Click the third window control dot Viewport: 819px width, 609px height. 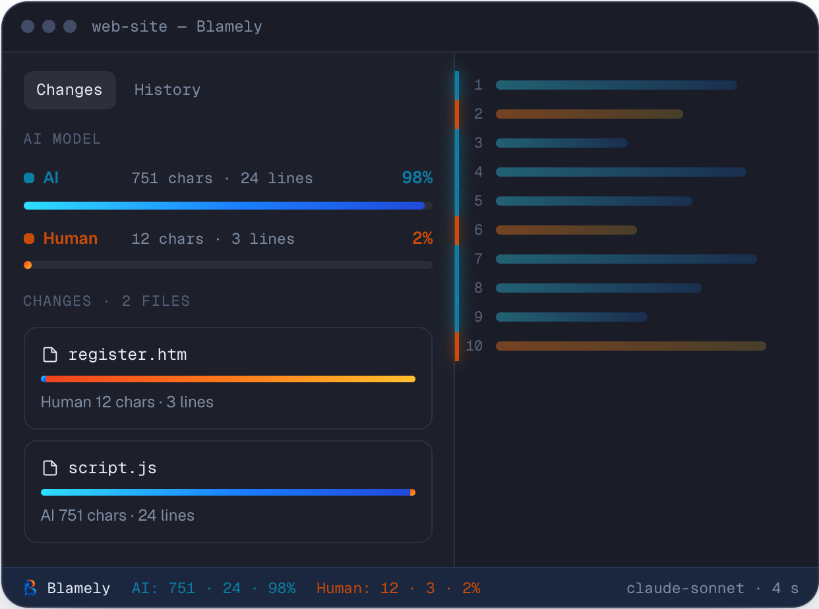click(70, 26)
